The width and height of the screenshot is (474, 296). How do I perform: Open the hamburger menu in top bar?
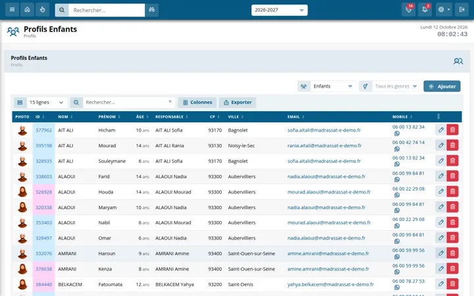12,10
